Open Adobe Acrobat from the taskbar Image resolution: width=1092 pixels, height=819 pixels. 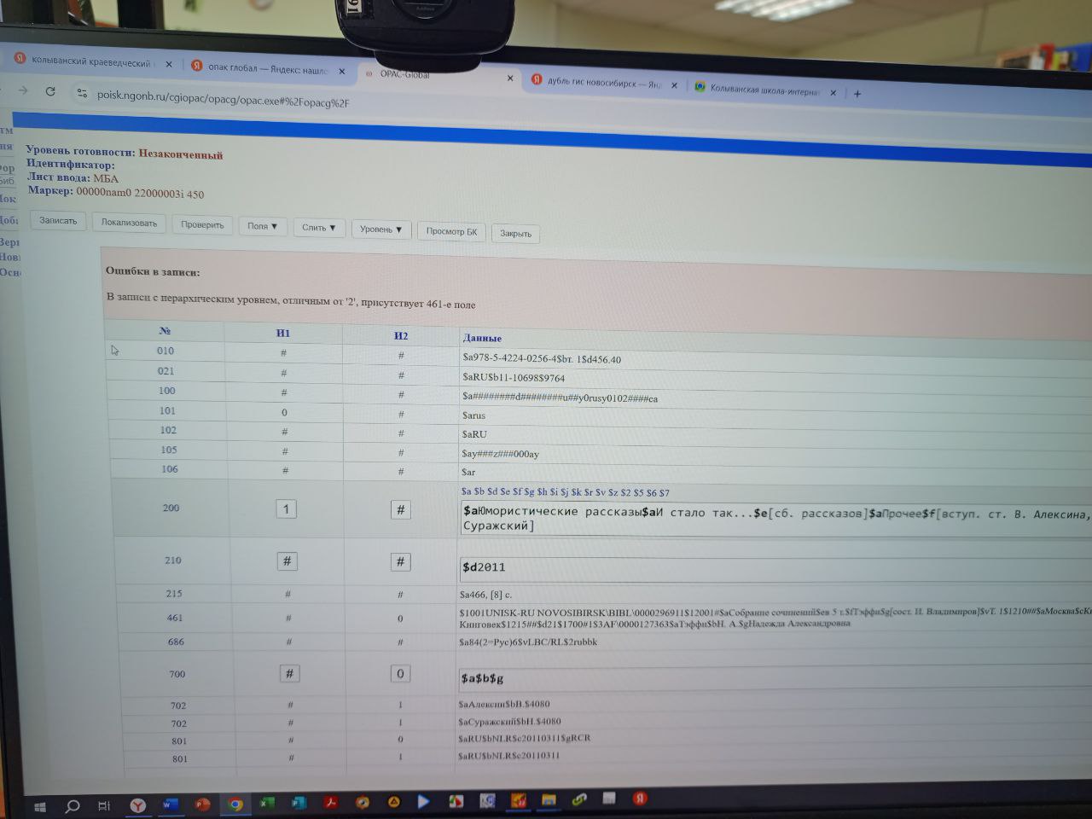(x=330, y=803)
